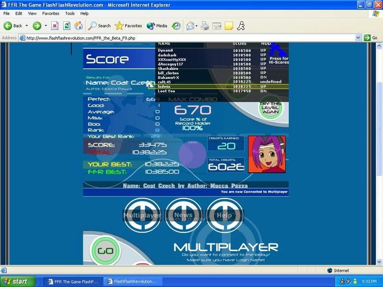Click the vertical scrollbar thumb
This screenshot has height=287, width=383.
click(379, 129)
